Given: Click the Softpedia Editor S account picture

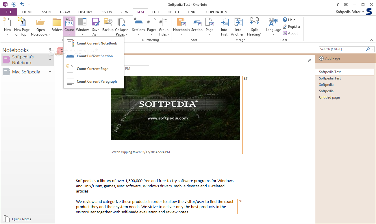Looking at the screenshot, I should point(369,12).
